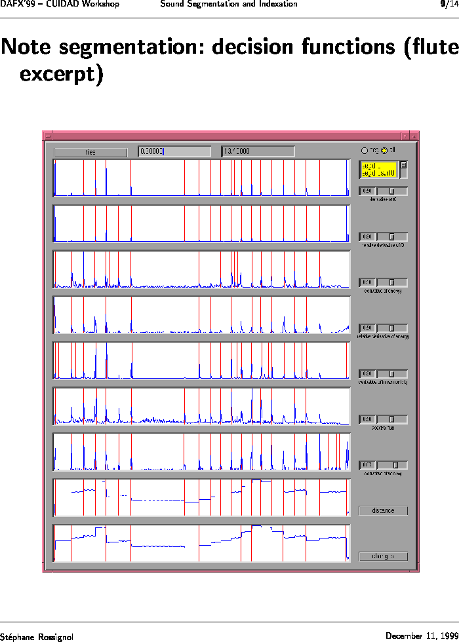Select the second entry in the yellow list box
Viewport: 459px width, 642px height.
(378, 174)
